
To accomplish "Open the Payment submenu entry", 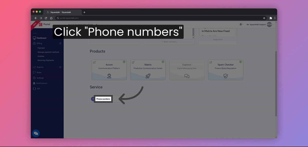I will point(41,48).
